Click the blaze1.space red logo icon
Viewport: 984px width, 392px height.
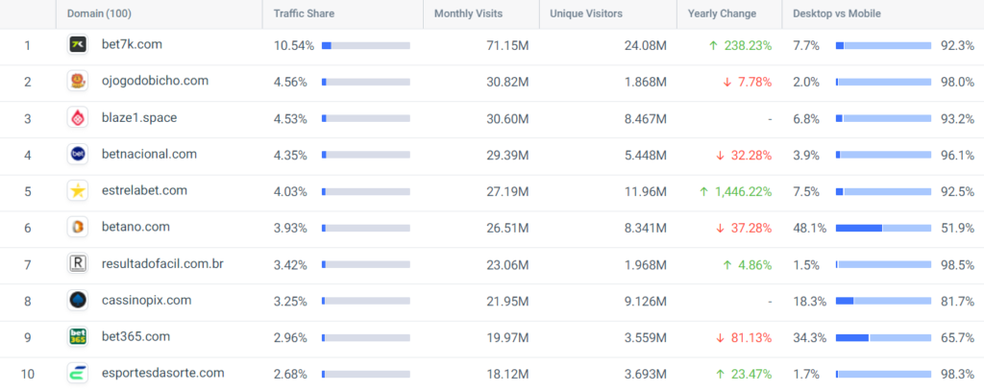click(78, 118)
